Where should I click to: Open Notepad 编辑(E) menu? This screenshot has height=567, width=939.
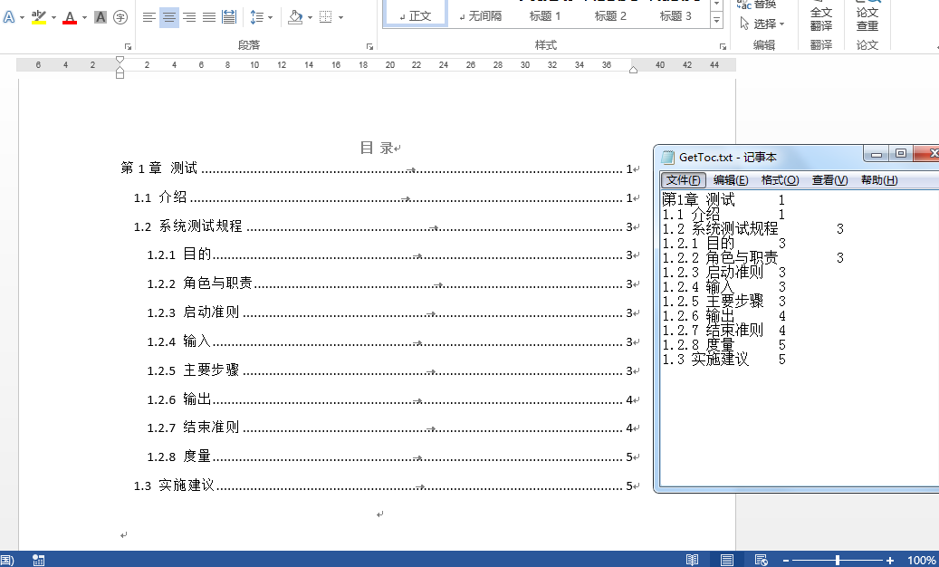pos(731,180)
